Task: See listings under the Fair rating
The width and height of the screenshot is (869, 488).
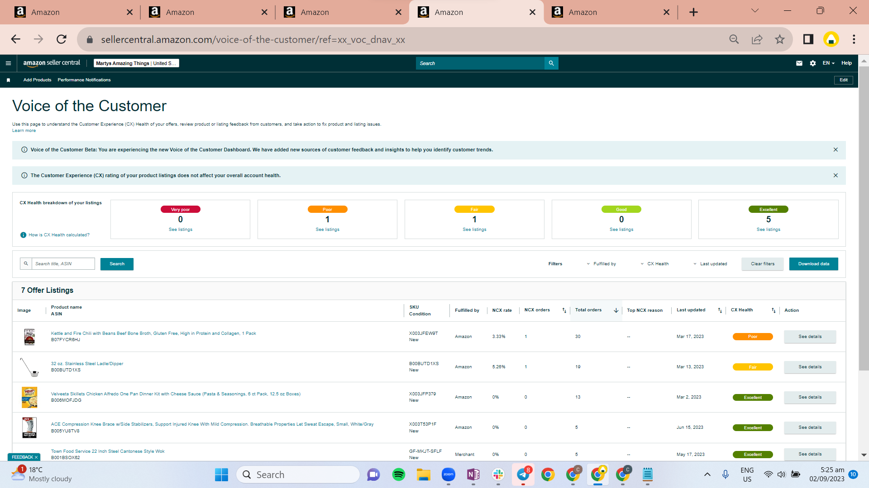Action: (474, 230)
